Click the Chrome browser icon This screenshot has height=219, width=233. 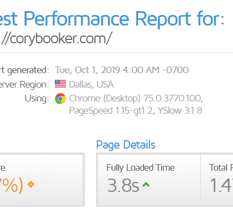60,99
